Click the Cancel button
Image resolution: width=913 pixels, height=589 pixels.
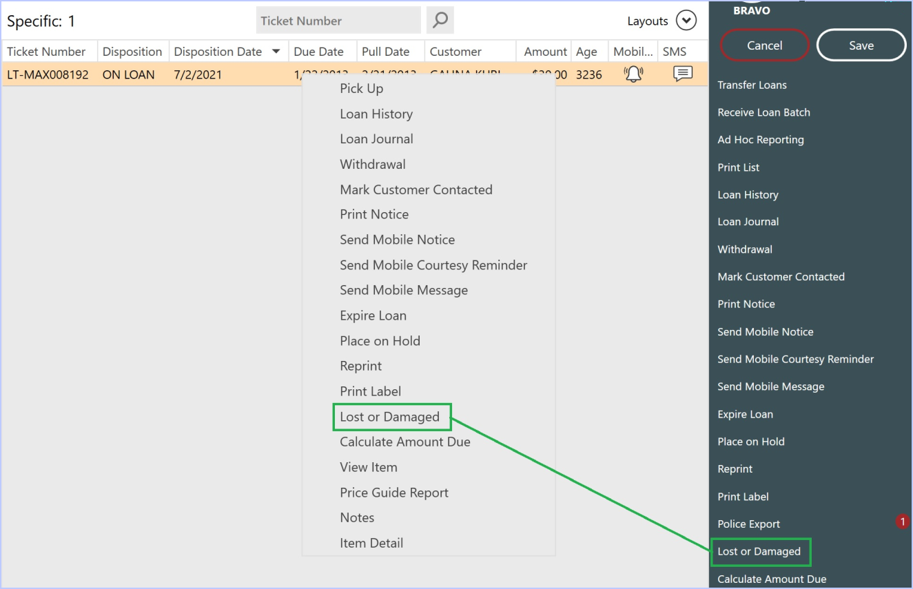[x=765, y=45]
